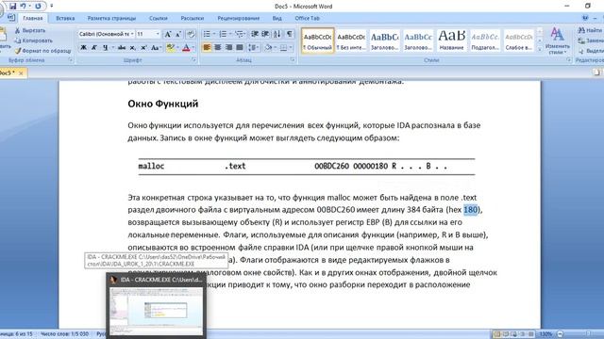This screenshot has height=339, width=604.
Task: Create a bulleted list
Action: click(207, 34)
